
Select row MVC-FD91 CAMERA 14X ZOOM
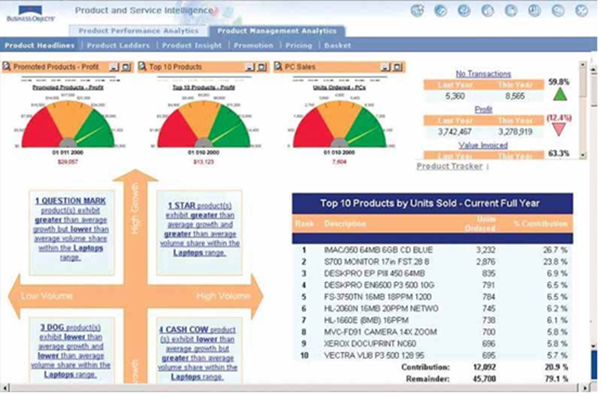click(433, 332)
